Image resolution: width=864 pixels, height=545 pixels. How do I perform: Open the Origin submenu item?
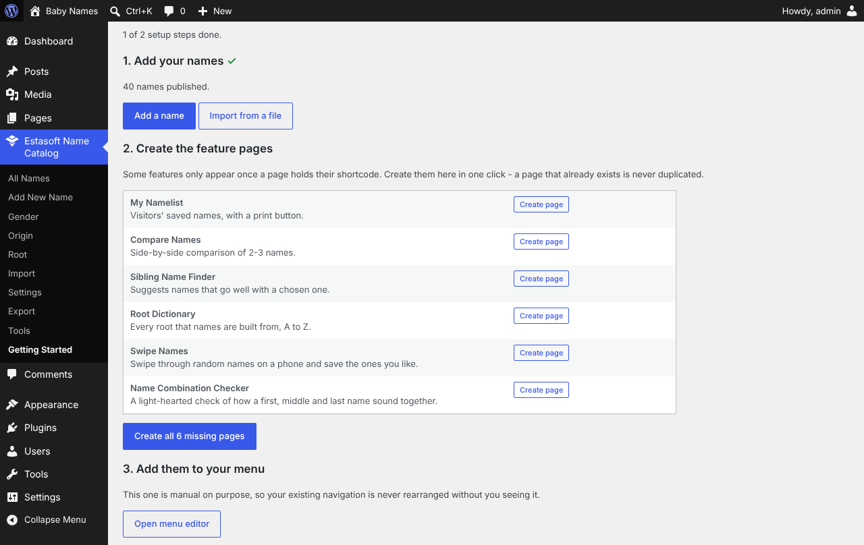[x=20, y=235]
